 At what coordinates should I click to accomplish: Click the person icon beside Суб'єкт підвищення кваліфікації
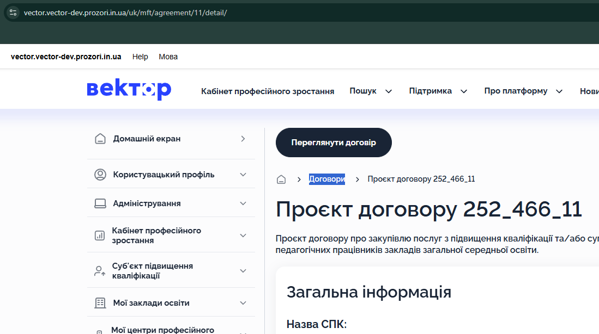coord(100,271)
